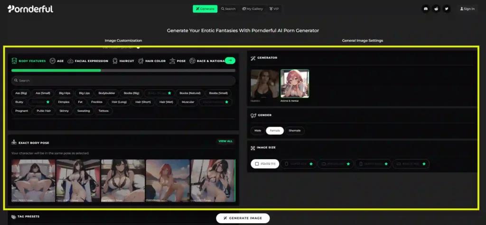Click the Image Size section icon
The width and height of the screenshot is (486, 225).
(x=252, y=148)
